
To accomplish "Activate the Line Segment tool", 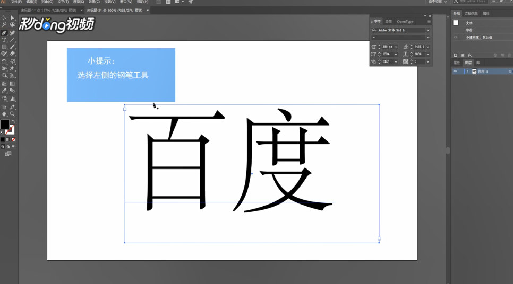I will (12, 40).
